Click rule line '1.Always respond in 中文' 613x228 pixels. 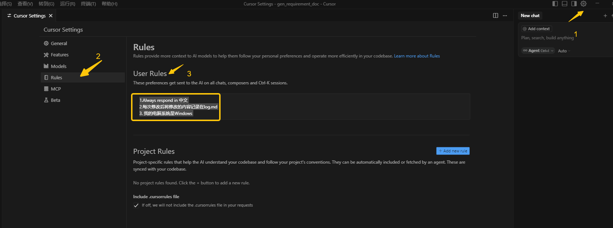pyautogui.click(x=164, y=100)
